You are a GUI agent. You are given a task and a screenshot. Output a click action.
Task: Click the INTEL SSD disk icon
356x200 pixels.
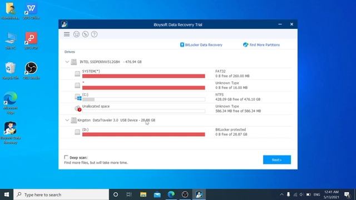tap(74, 62)
